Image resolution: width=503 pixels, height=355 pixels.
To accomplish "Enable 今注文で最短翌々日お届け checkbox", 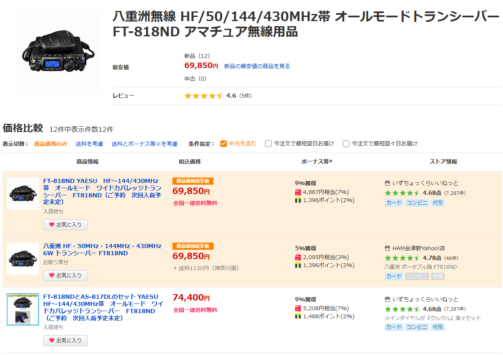I will click(346, 144).
